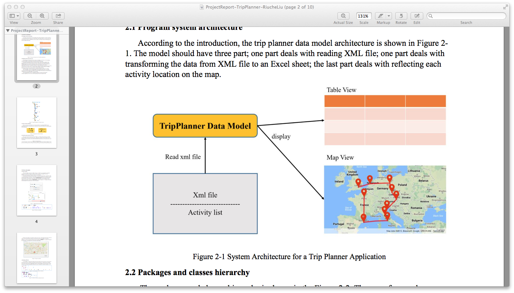Select the ProjectReport-TripPlanne... sidebar title
514x293 pixels.
[37, 31]
